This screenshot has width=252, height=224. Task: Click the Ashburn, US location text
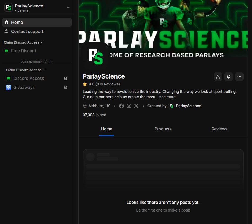click(99, 106)
